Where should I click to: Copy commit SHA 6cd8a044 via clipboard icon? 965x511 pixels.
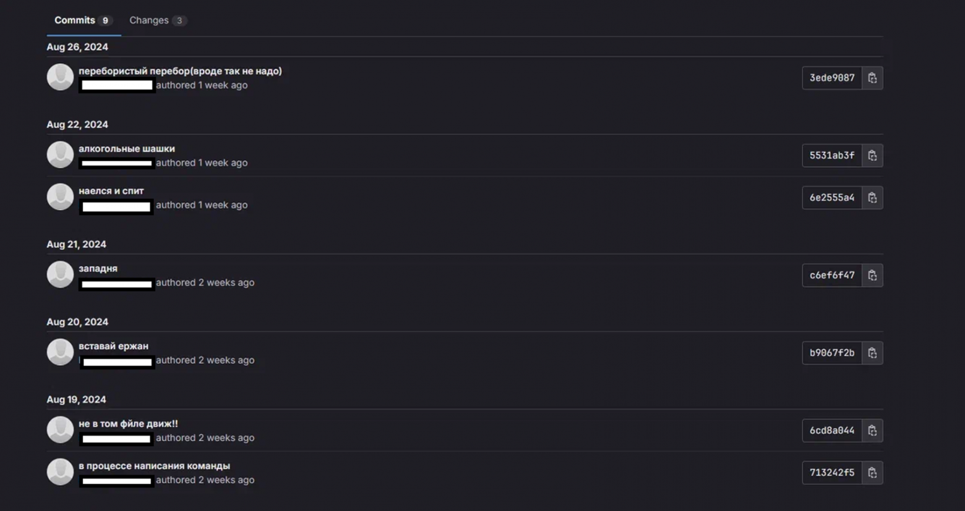[872, 431]
